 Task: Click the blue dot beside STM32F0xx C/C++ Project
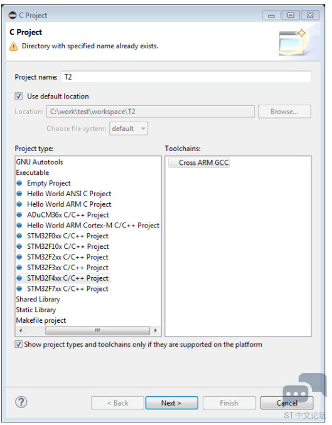click(19, 236)
